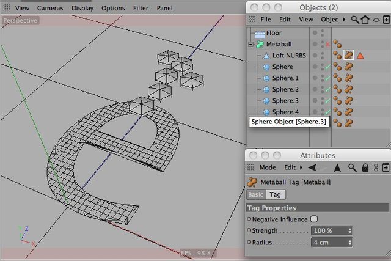391x261 pixels.
Task: Click the Perspective viewport label
Action: point(20,20)
